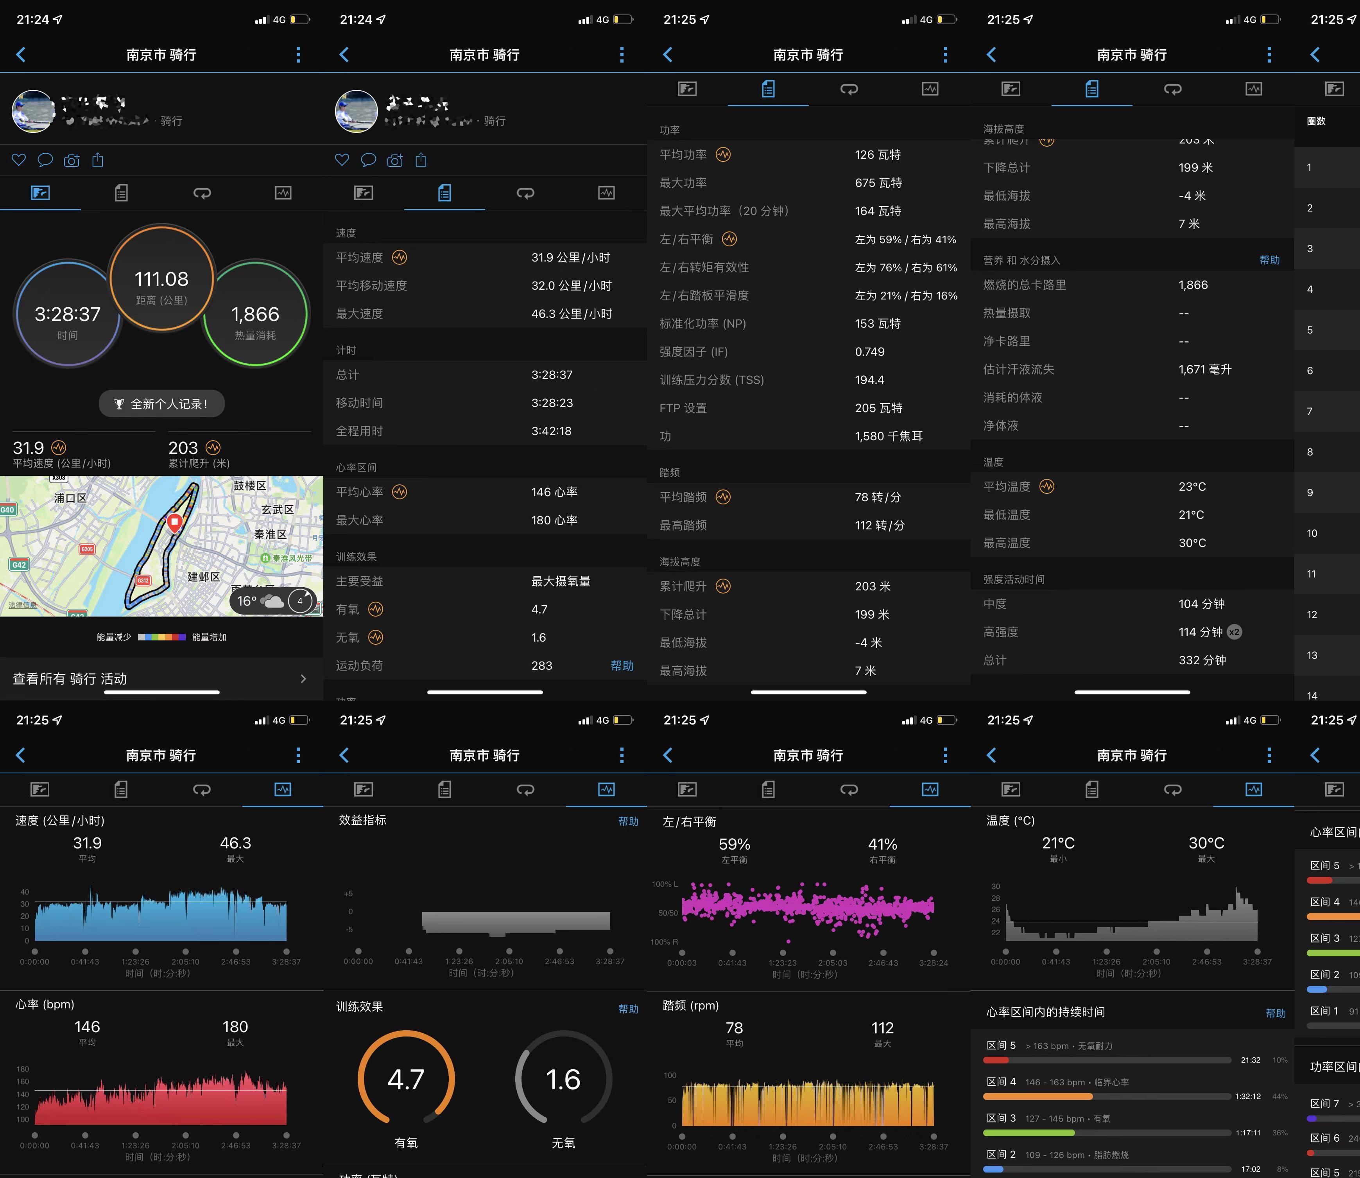Tap the record badge beside 平均心率
This screenshot has width=1360, height=1178.
click(399, 491)
